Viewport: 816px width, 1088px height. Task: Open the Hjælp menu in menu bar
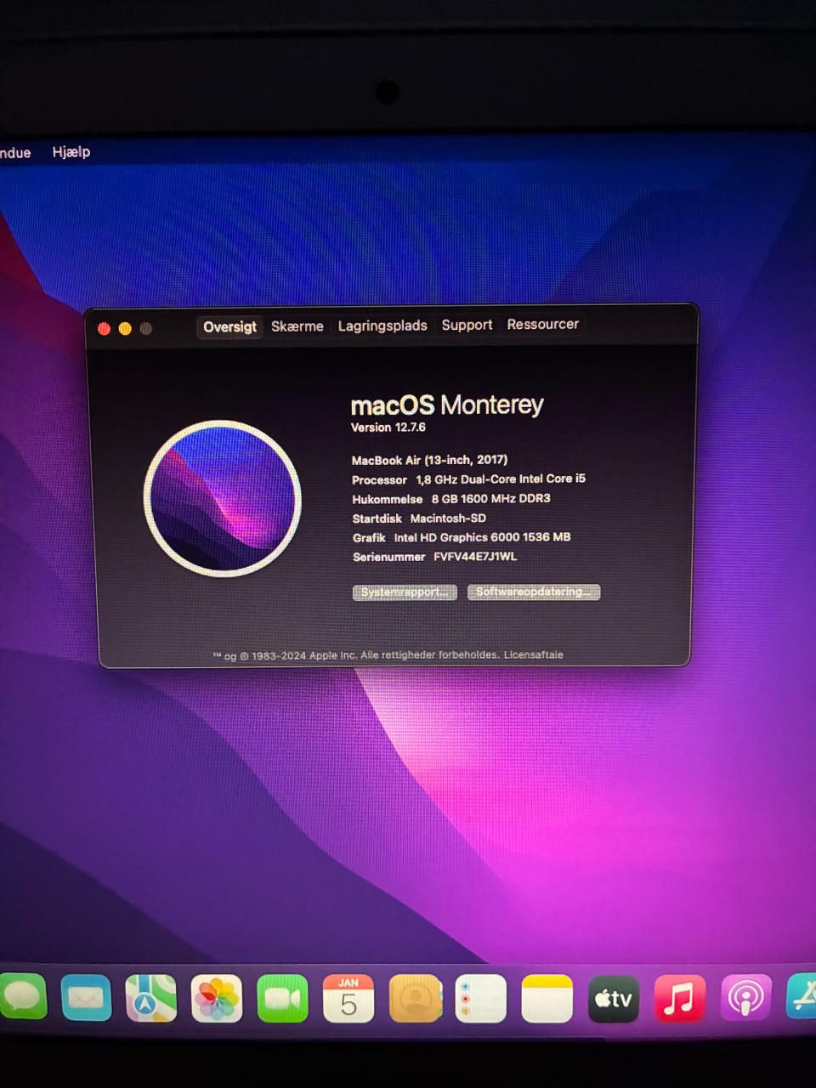point(71,152)
